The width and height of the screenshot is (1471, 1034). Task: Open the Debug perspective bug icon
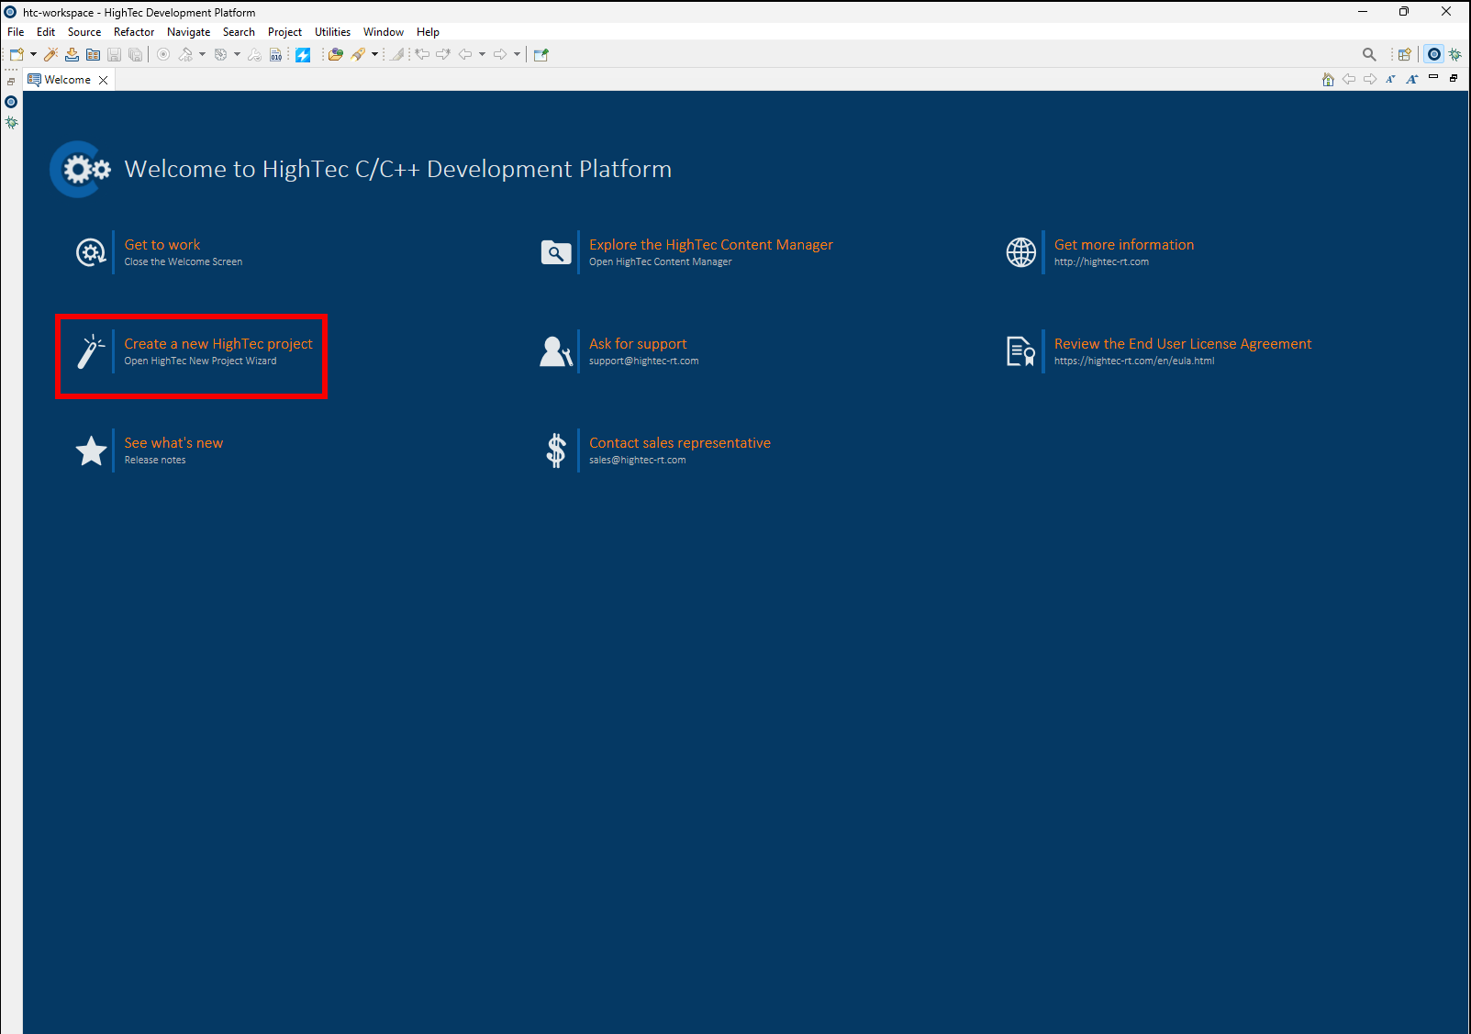click(1455, 55)
